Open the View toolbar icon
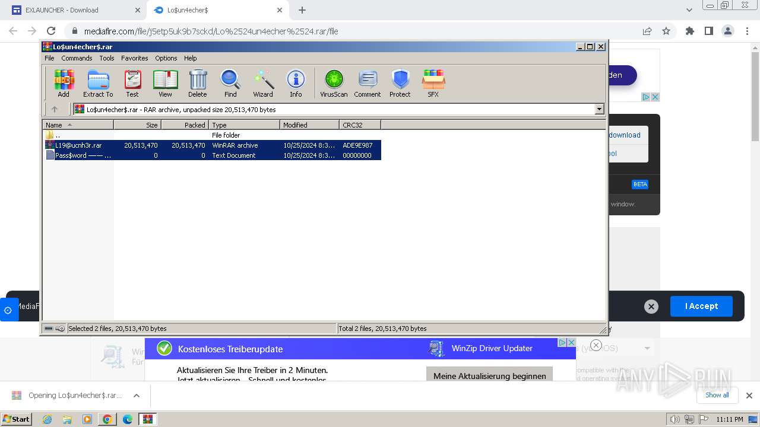760x427 pixels. (x=165, y=83)
